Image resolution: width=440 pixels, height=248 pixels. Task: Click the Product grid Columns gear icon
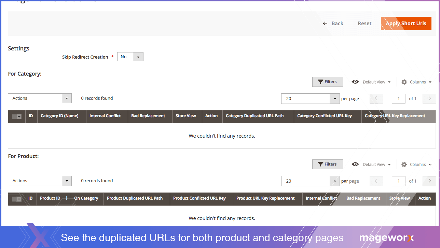[x=404, y=165]
